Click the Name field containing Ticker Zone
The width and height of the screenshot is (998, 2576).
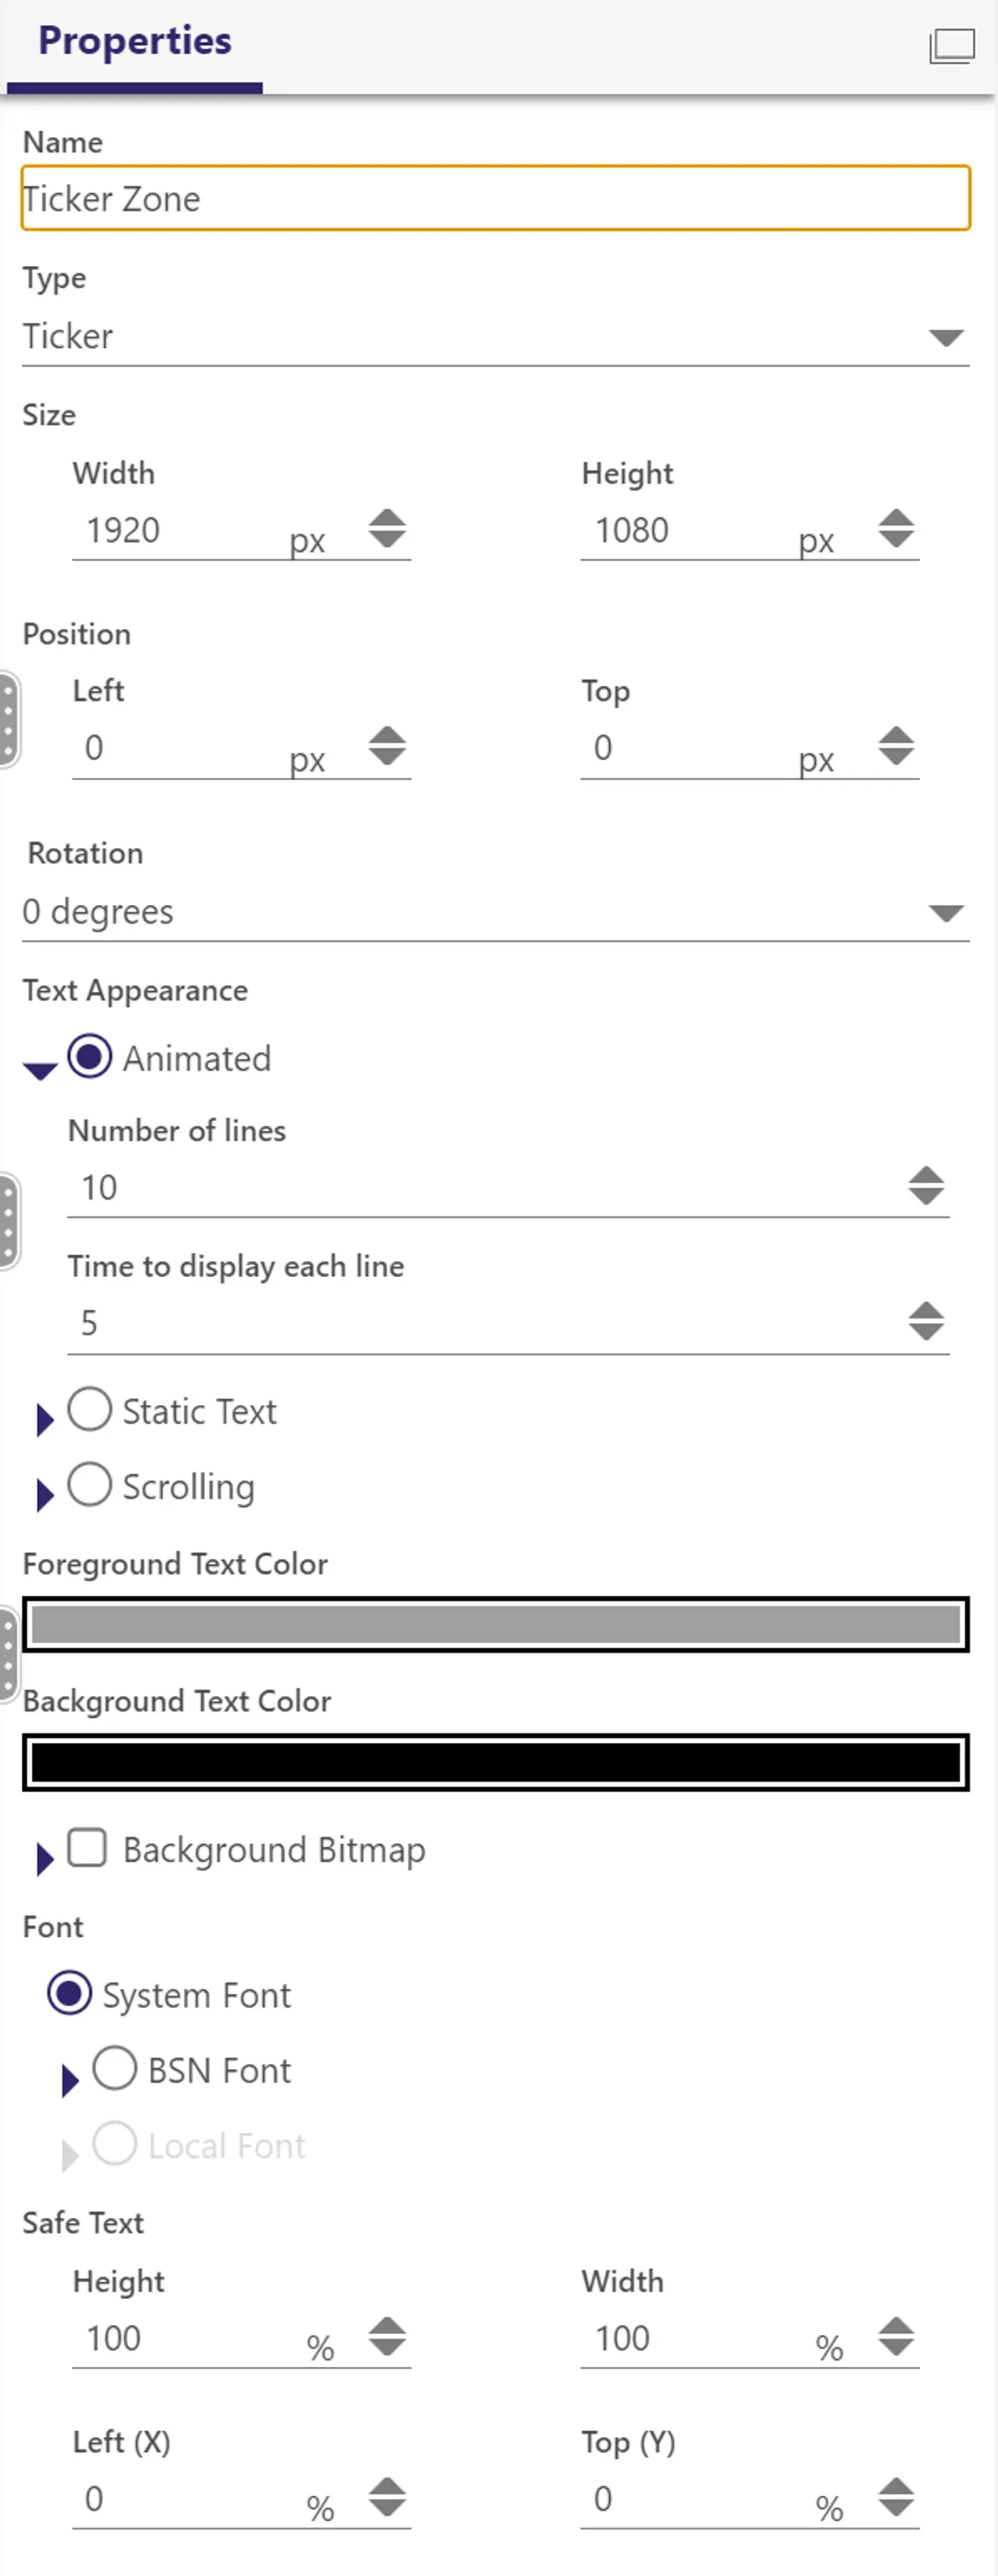[496, 198]
